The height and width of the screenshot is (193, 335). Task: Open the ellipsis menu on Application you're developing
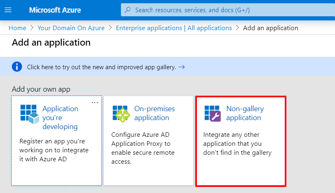tap(95, 103)
